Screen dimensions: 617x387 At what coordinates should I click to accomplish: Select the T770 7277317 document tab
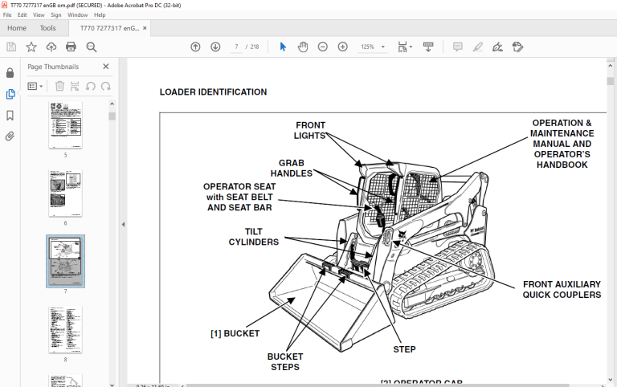pyautogui.click(x=109, y=28)
